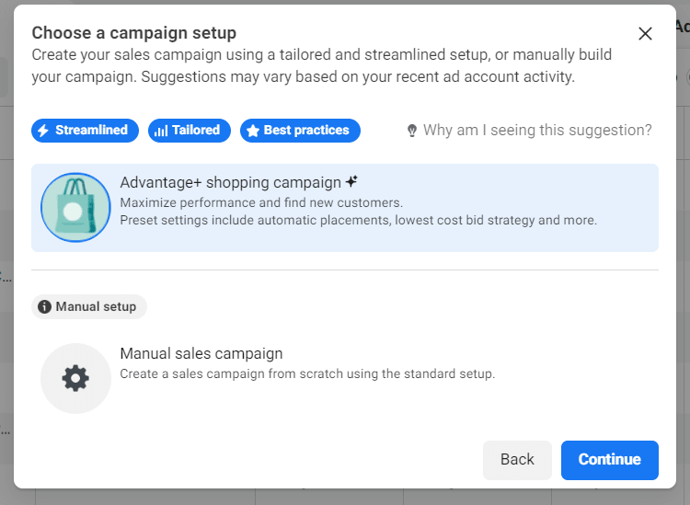Click the star icon on Best practices
690x505 pixels.
click(x=253, y=131)
